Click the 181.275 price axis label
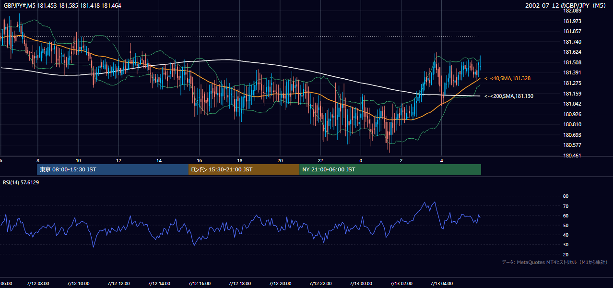 point(572,83)
